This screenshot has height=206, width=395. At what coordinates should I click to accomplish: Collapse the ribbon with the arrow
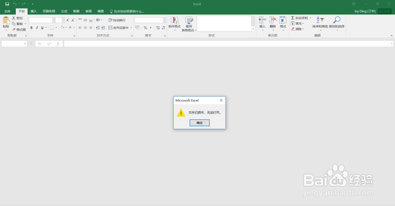tap(391, 36)
